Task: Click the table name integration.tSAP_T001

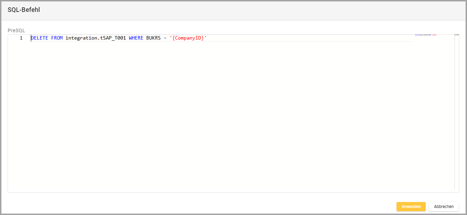Action: pos(95,38)
